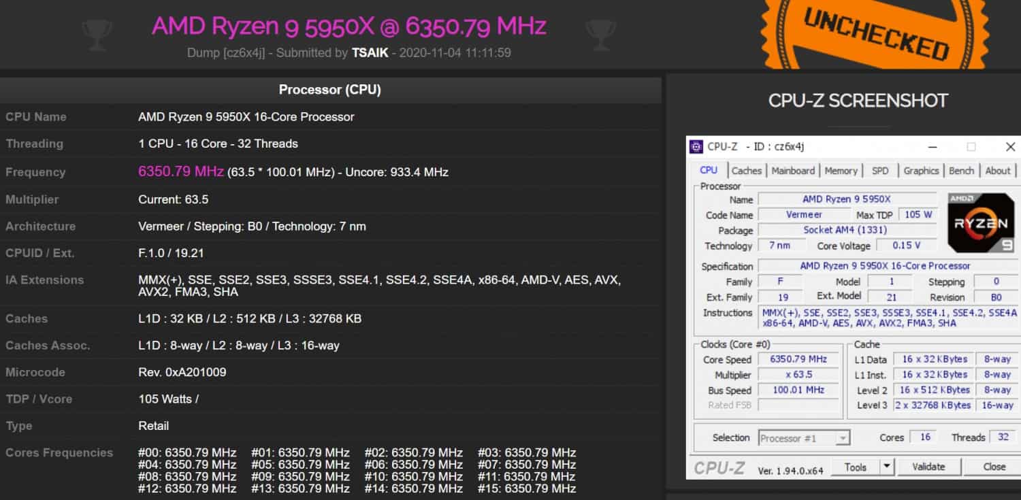Screen dimensions: 1021x500
Task: Go to the SPD tab
Action: pos(880,171)
